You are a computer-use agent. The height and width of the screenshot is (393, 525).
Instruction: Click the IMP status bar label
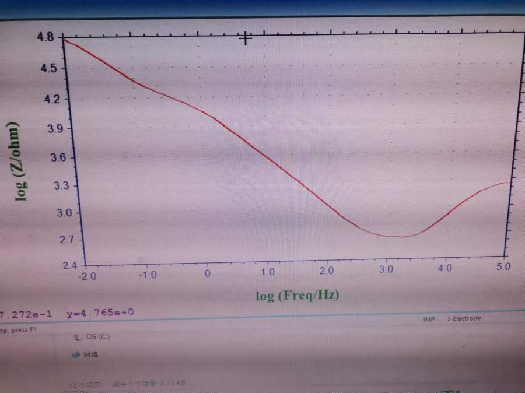coord(429,320)
